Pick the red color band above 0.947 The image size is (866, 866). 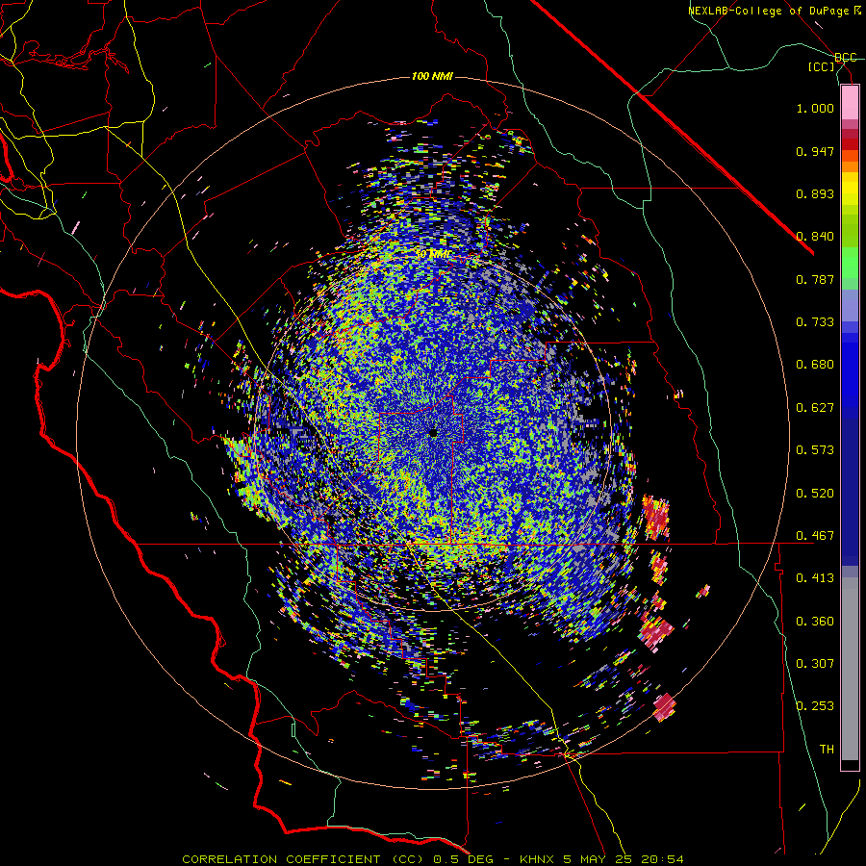coord(850,144)
